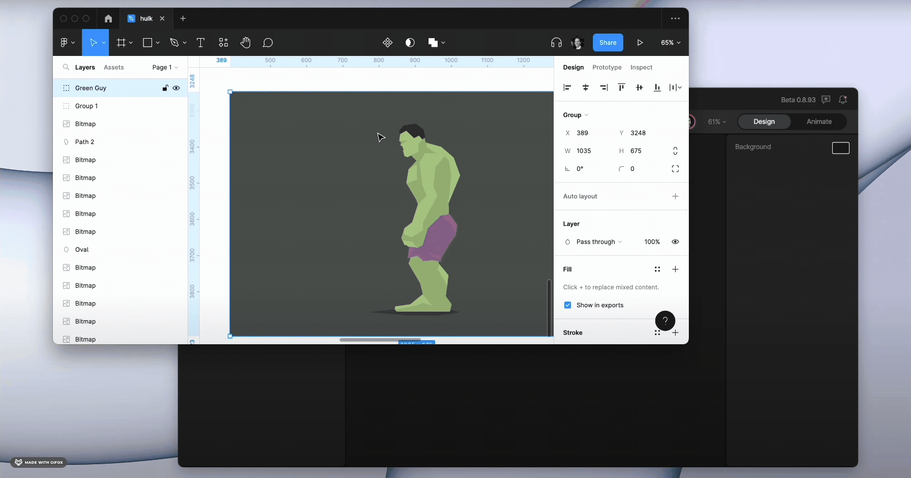Select the Text tool
This screenshot has height=478, width=911.
200,43
